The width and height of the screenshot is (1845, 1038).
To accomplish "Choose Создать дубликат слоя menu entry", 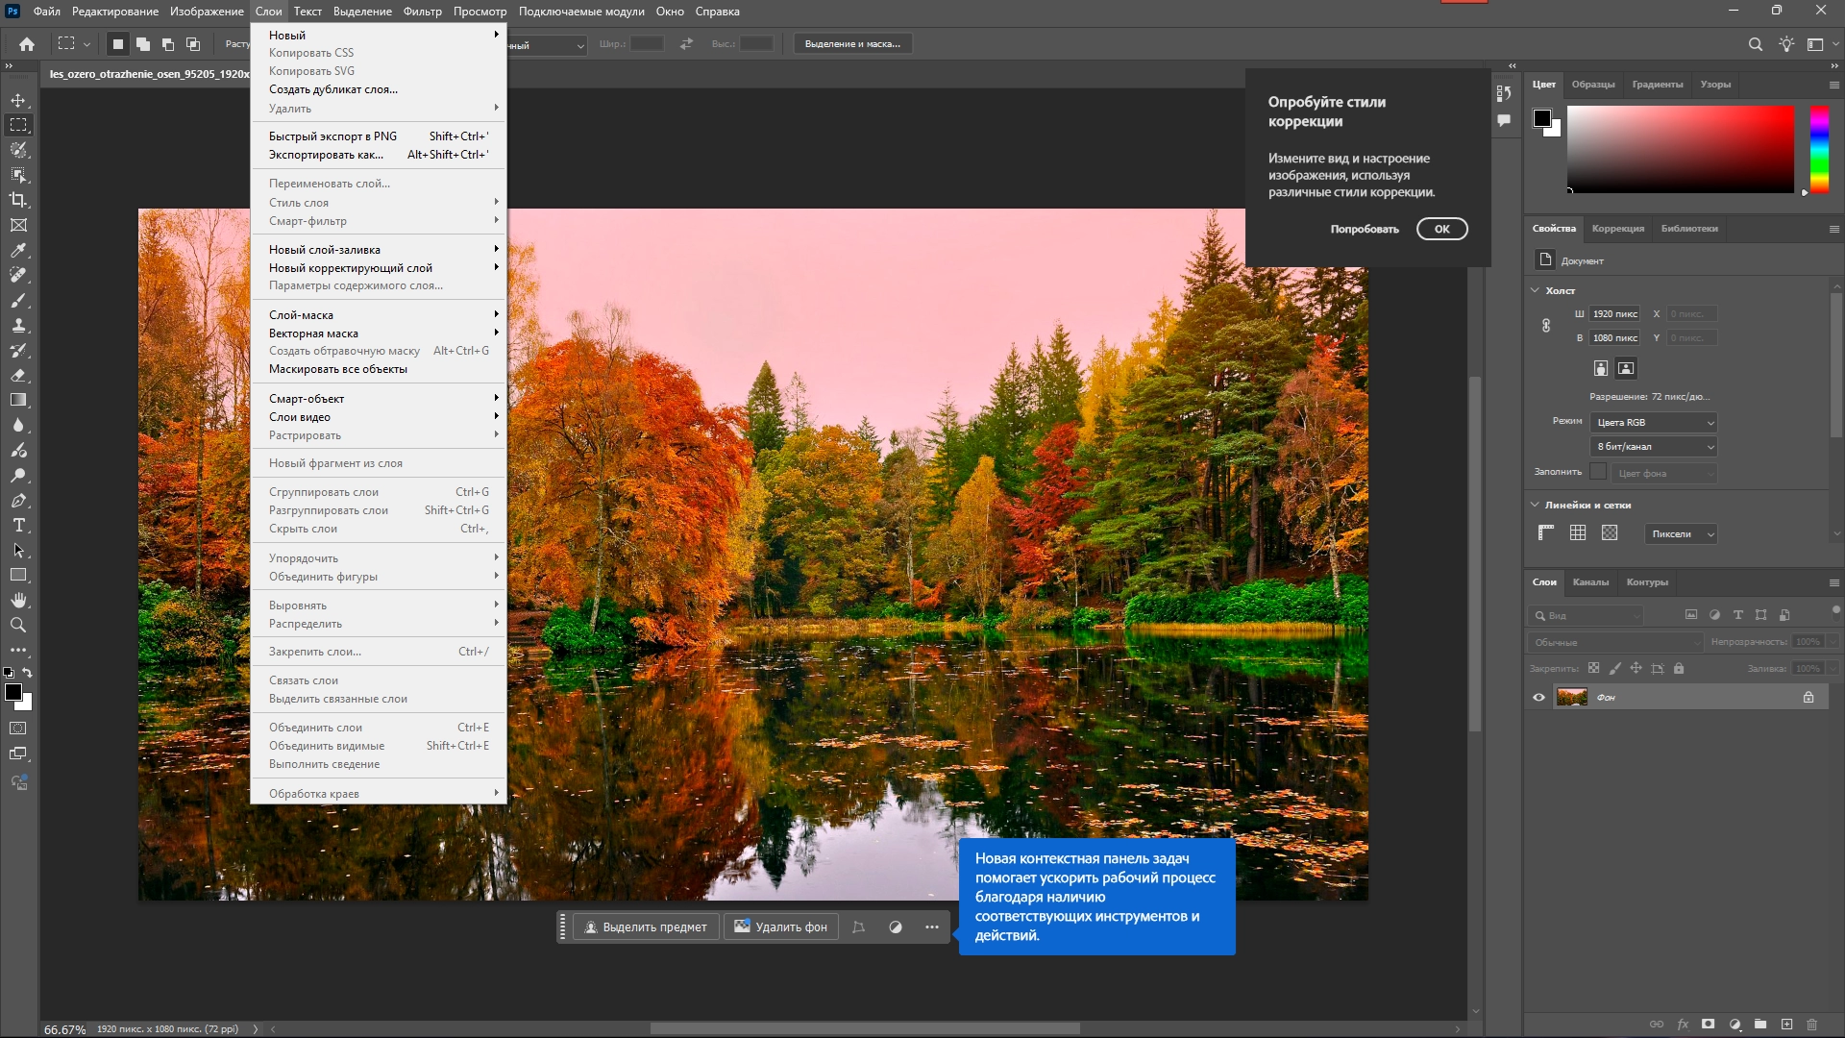I will 333,89.
